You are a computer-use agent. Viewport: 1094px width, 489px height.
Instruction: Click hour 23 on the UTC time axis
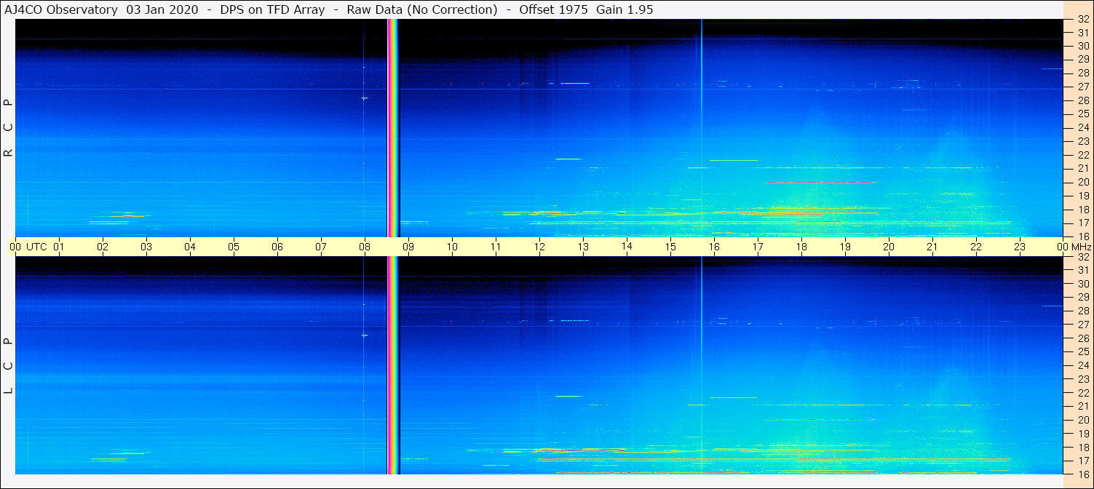pos(1020,247)
